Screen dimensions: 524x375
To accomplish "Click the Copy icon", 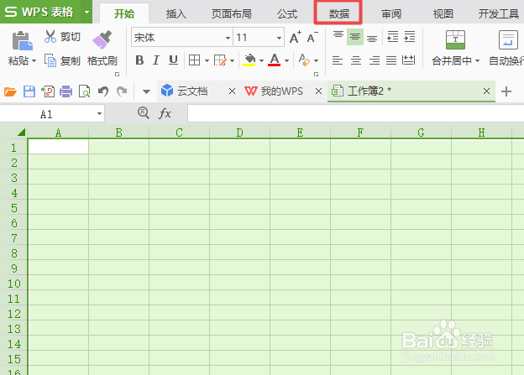I will coord(50,60).
